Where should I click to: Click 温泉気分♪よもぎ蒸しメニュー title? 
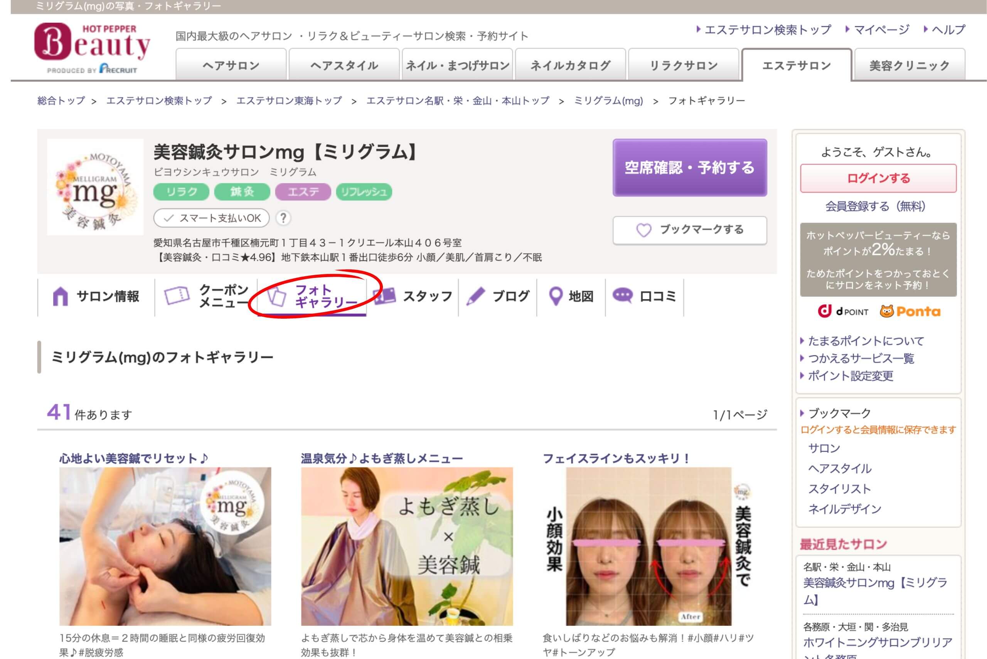(382, 458)
